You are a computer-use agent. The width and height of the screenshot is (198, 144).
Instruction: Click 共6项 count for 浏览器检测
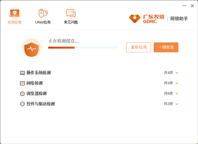[x=168, y=94]
